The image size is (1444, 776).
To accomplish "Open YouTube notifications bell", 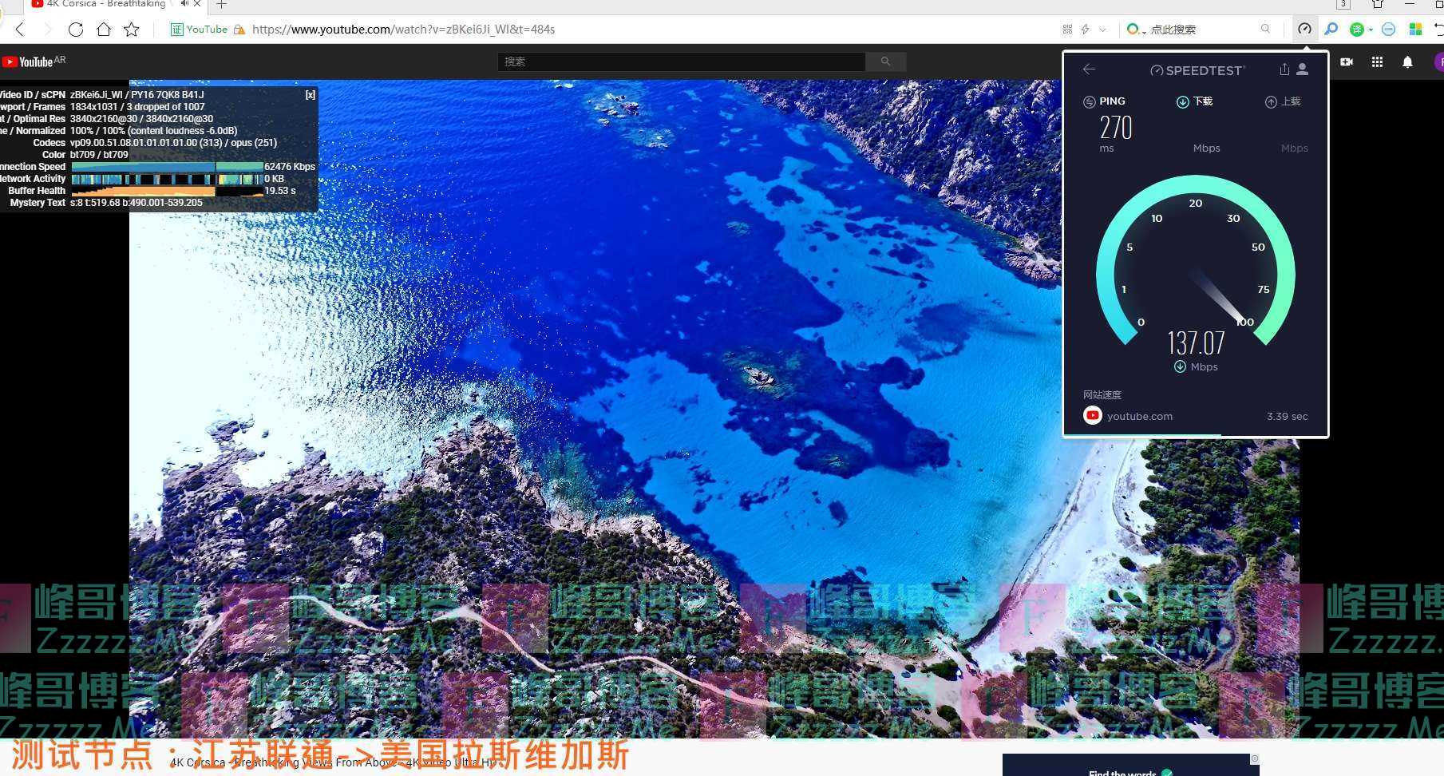I will (1407, 62).
